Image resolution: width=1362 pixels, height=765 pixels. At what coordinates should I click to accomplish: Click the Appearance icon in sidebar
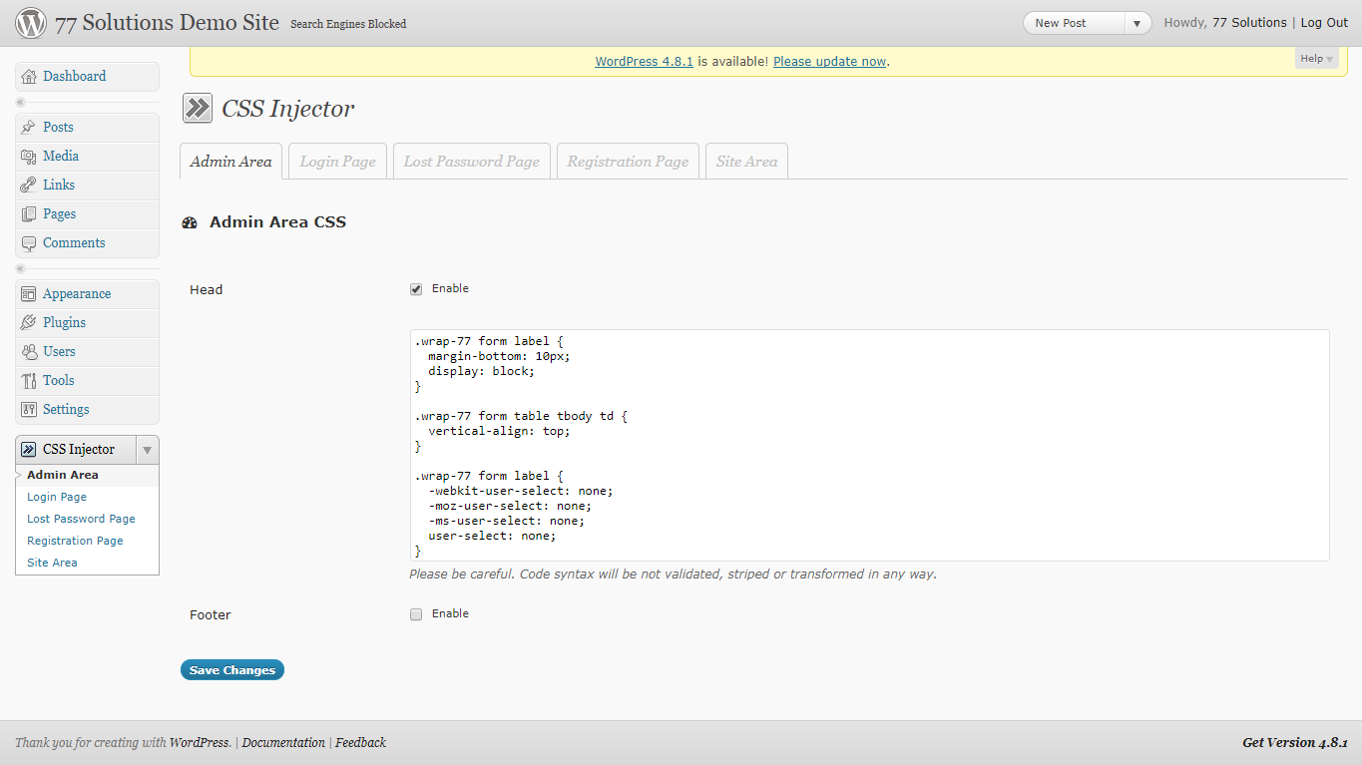(29, 294)
